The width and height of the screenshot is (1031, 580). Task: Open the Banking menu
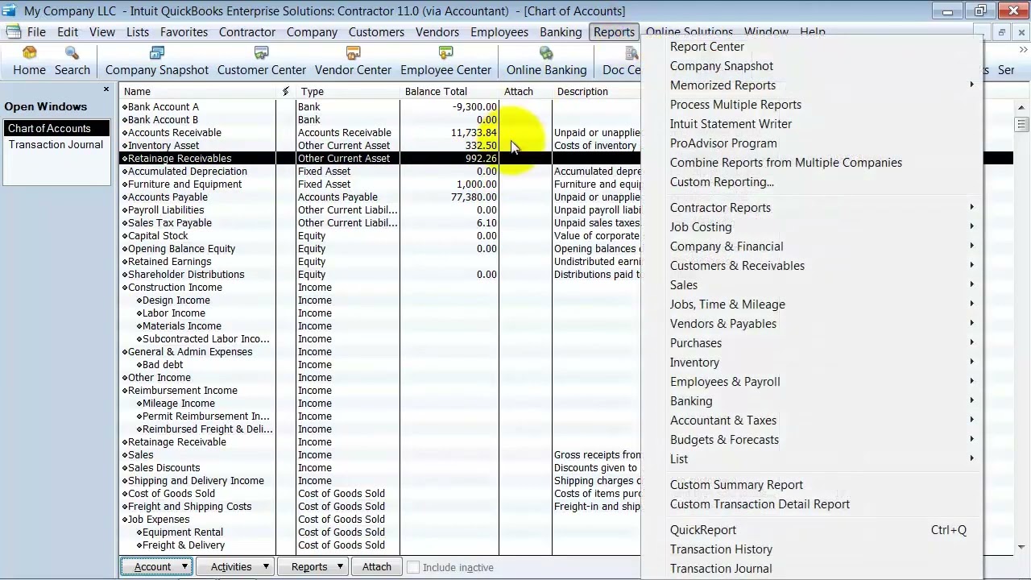[x=561, y=32]
